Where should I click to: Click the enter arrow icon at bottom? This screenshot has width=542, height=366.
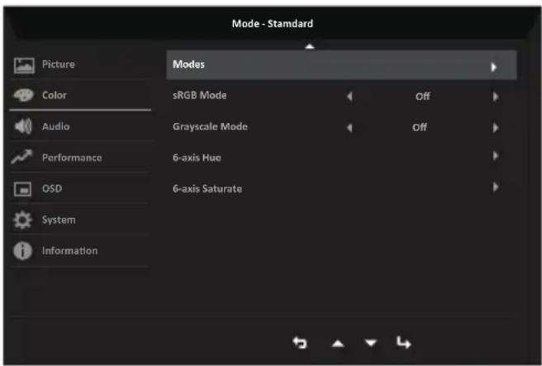[403, 343]
